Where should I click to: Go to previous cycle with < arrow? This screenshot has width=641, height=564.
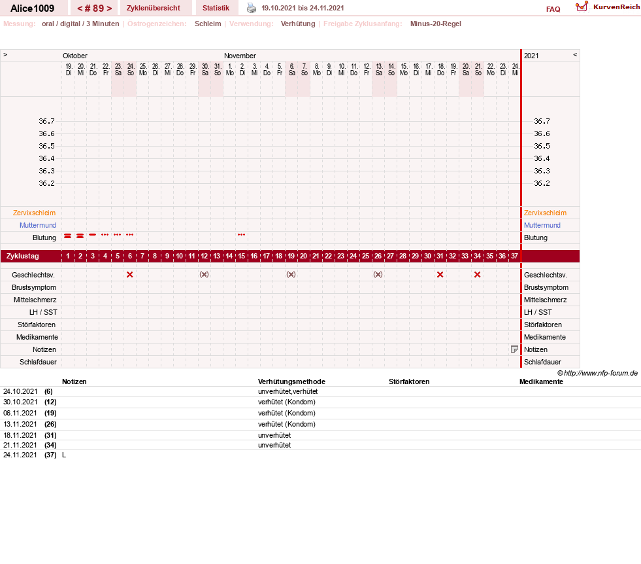tap(80, 9)
